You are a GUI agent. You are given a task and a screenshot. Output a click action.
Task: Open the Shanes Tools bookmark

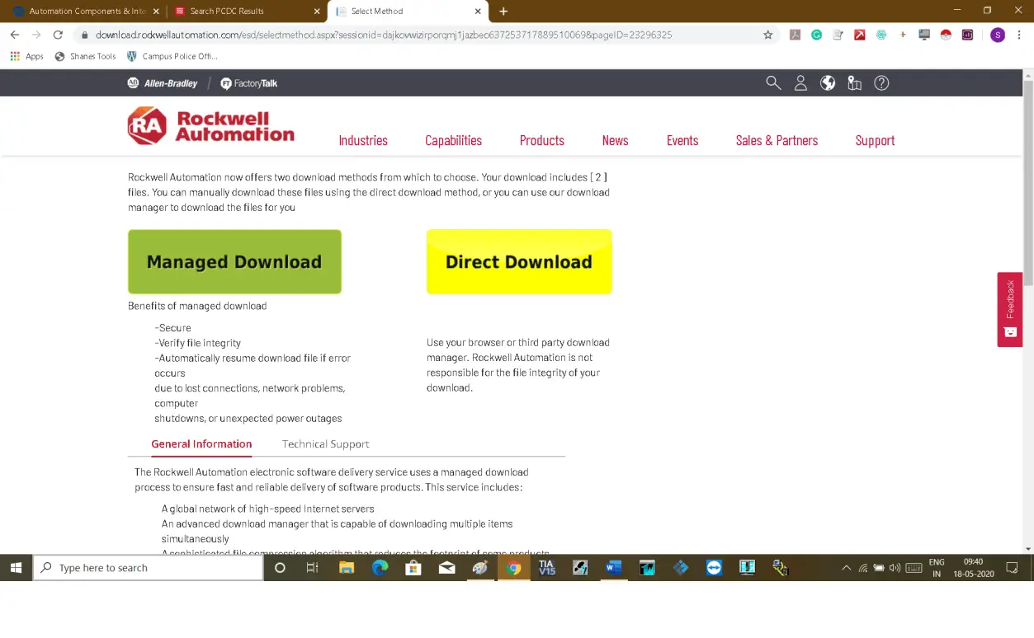click(85, 56)
